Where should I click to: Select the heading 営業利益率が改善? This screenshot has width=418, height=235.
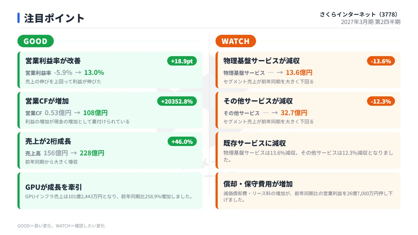53,61
